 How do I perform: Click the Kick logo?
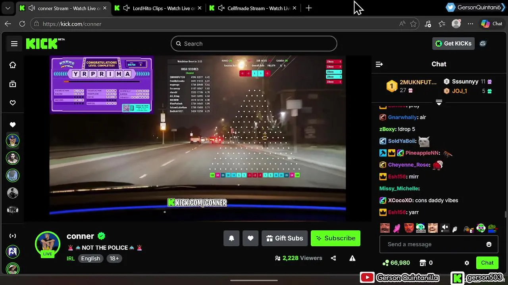42,44
